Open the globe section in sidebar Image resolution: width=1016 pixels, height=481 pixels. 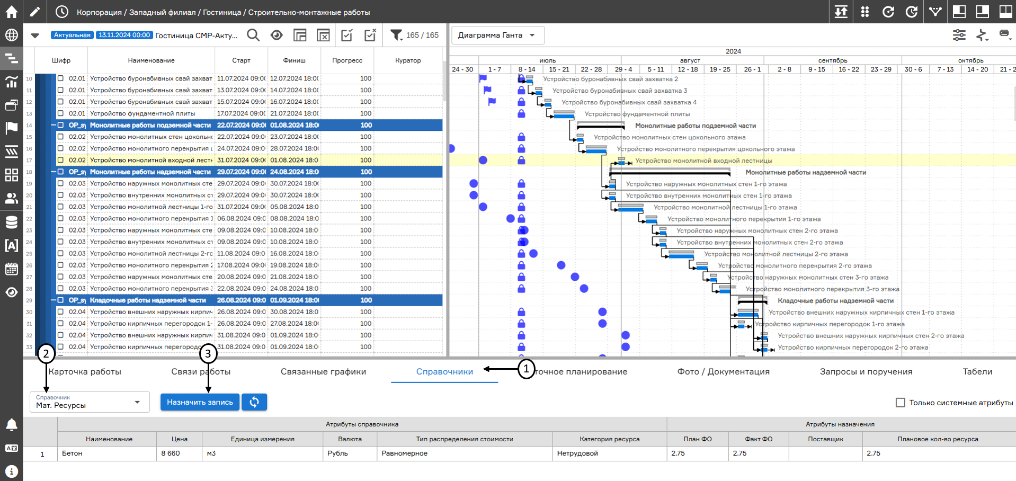click(x=11, y=35)
